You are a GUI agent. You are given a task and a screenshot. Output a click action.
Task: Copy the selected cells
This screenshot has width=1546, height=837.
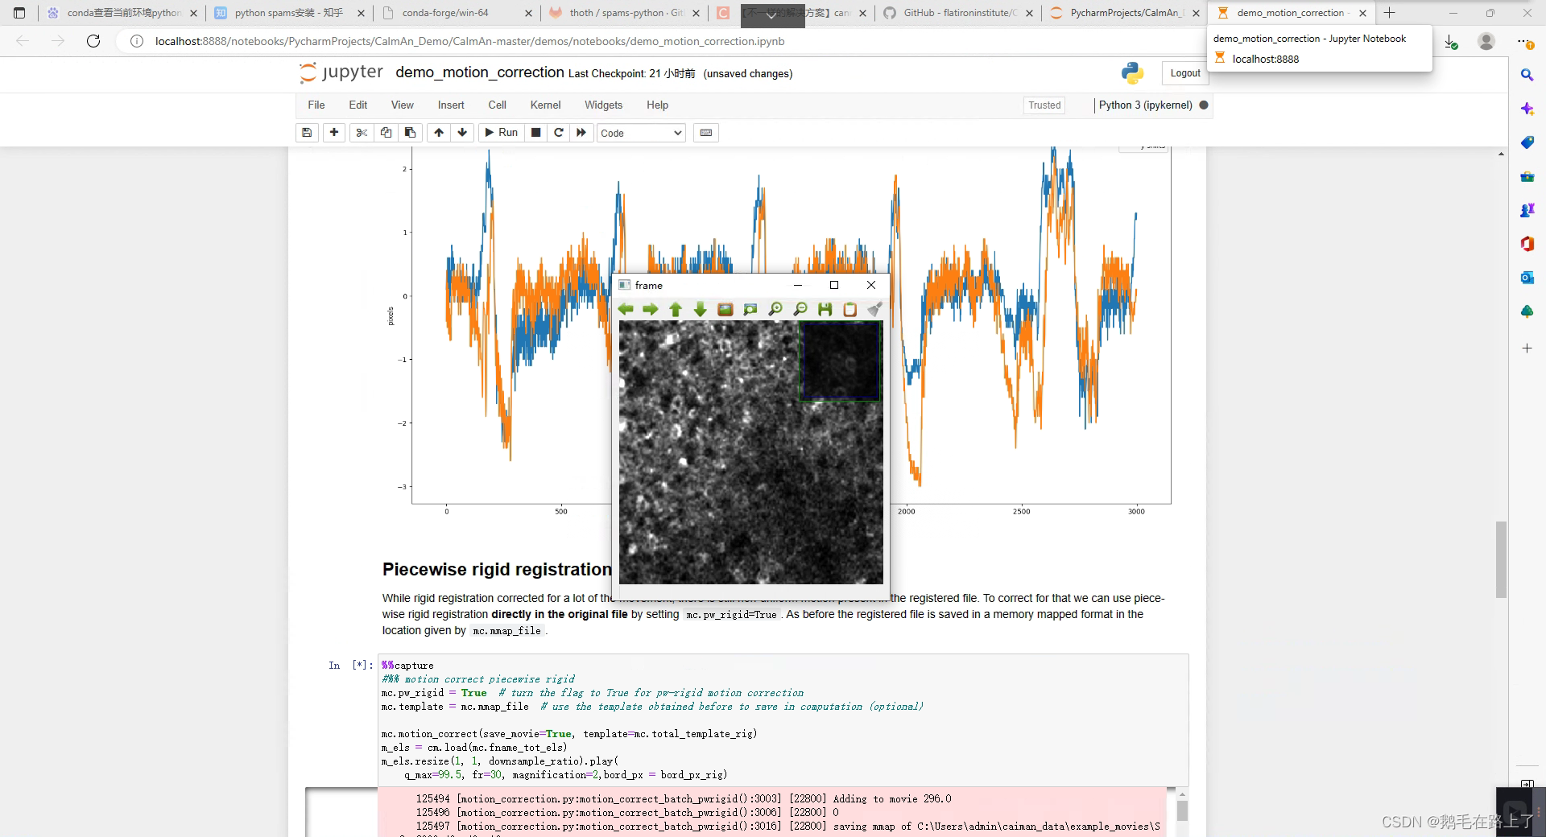point(386,133)
